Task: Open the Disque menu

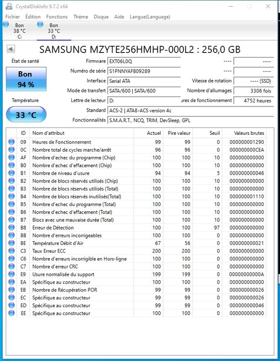Action: tap(101, 17)
